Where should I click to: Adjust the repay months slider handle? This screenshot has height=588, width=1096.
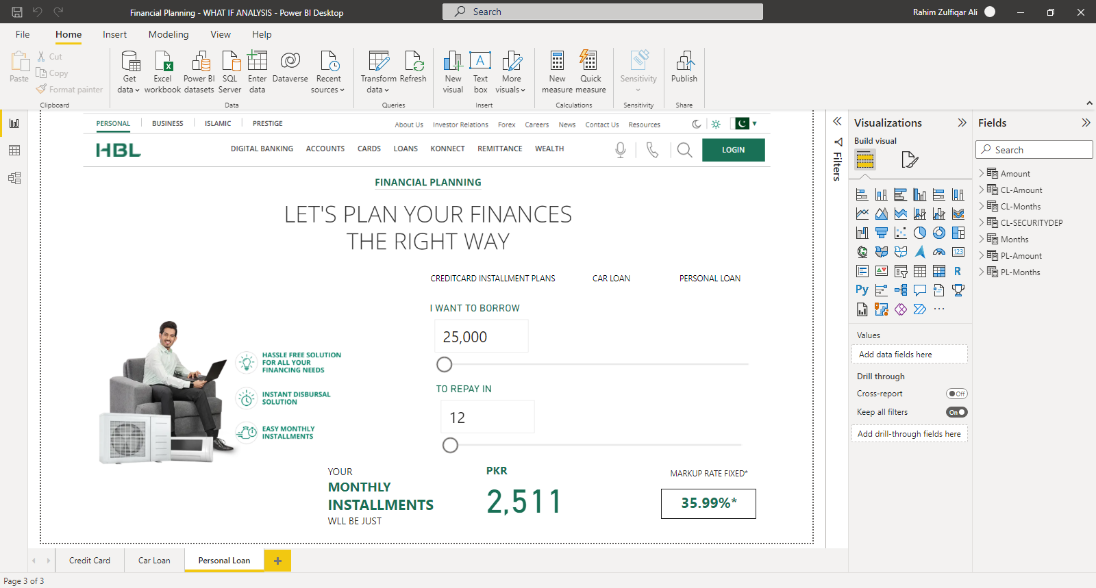450,446
